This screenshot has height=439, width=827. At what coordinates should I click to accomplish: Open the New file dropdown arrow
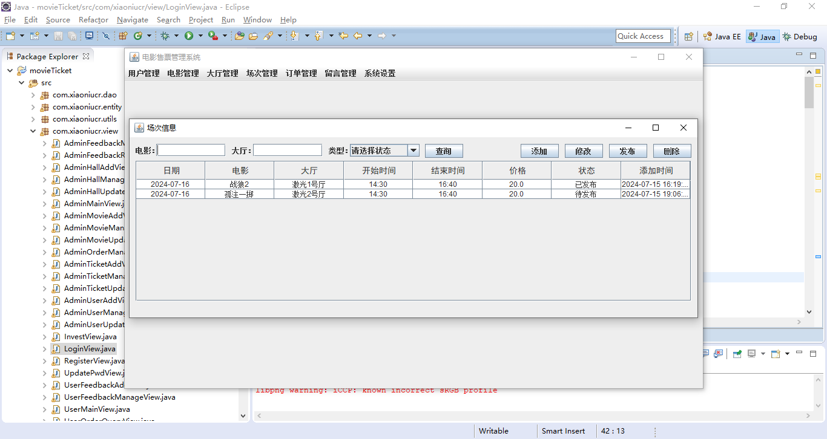click(x=22, y=36)
